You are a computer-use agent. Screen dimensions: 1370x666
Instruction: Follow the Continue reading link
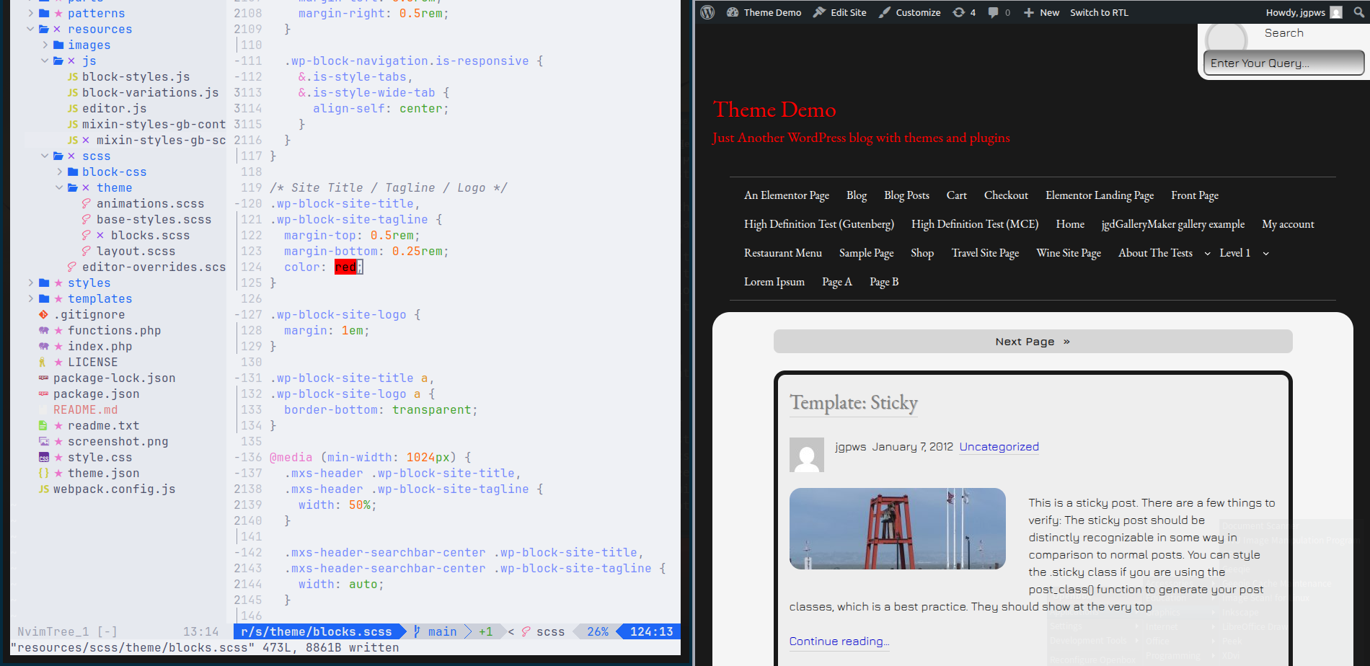pos(839,641)
